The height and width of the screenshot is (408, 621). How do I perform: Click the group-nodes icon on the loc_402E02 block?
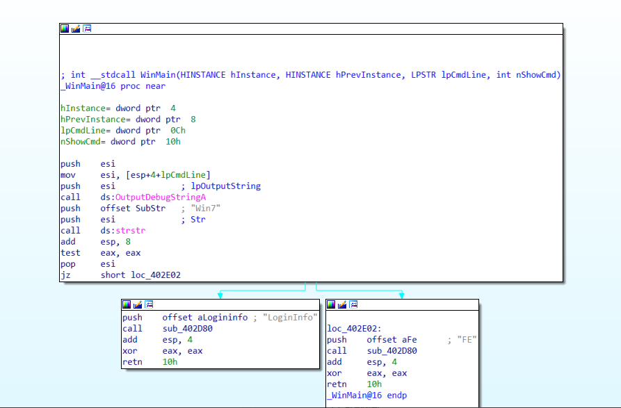(353, 304)
